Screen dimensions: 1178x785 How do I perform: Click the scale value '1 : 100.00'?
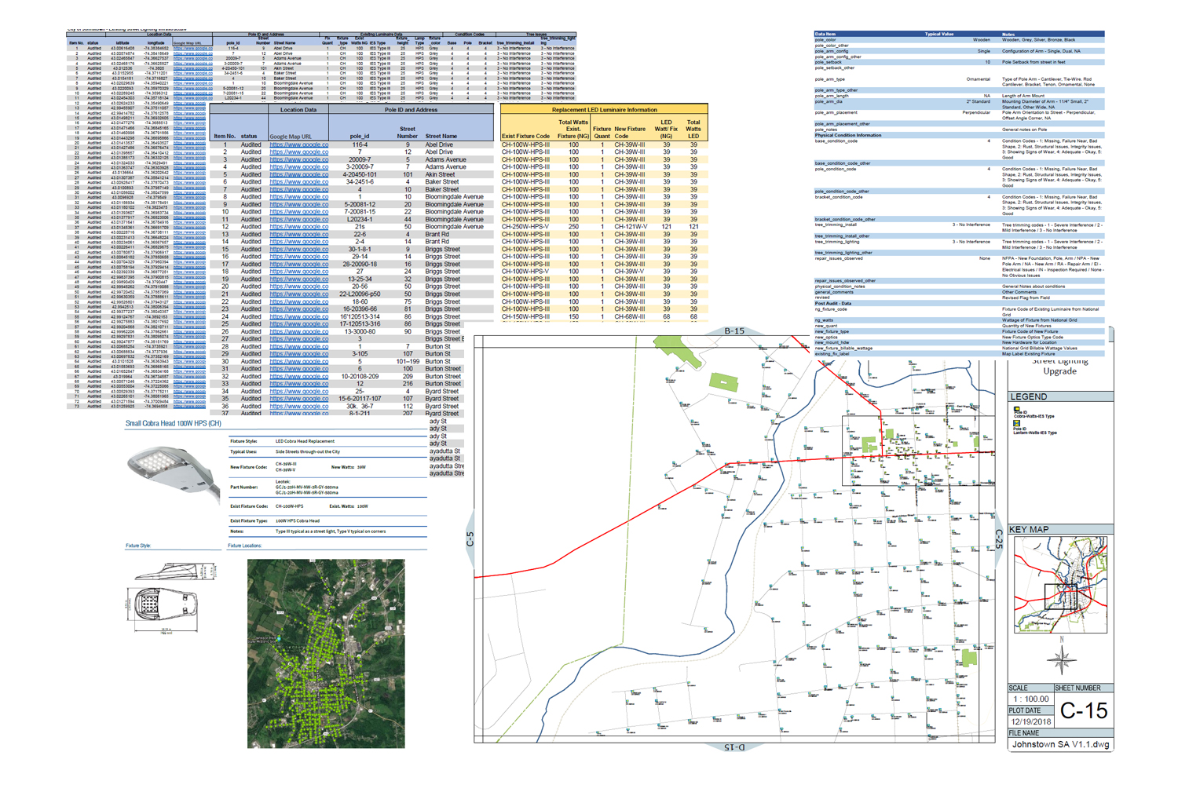tap(1031, 699)
